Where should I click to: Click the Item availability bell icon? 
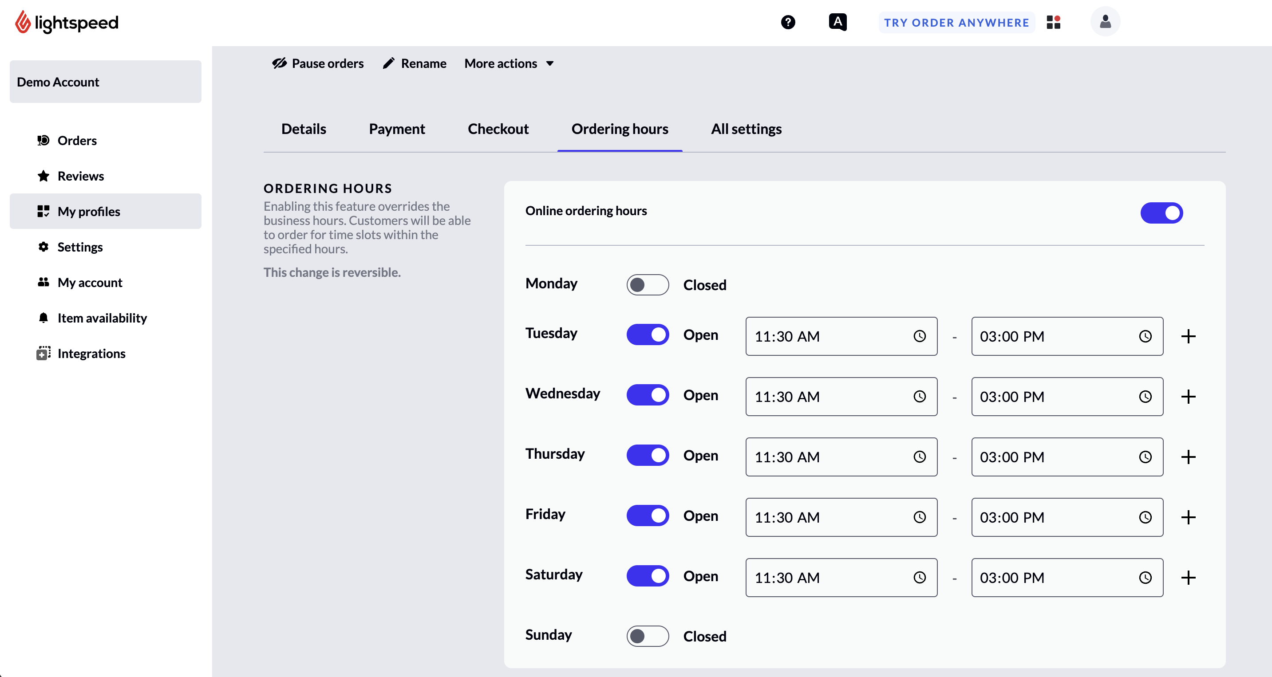43,318
